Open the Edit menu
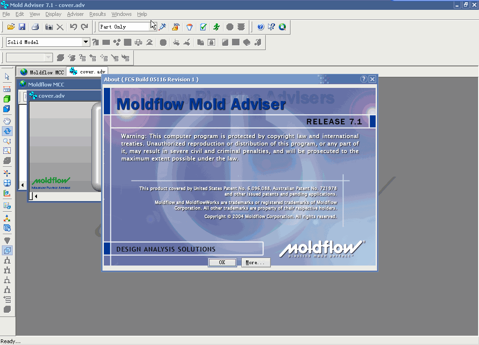The height and width of the screenshot is (345, 479). 20,14
